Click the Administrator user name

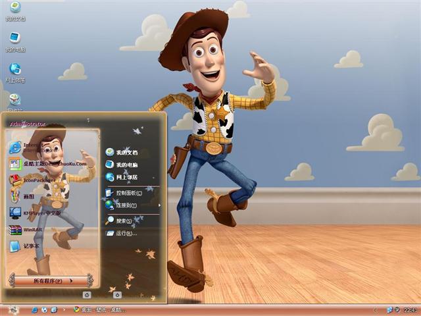28,124
